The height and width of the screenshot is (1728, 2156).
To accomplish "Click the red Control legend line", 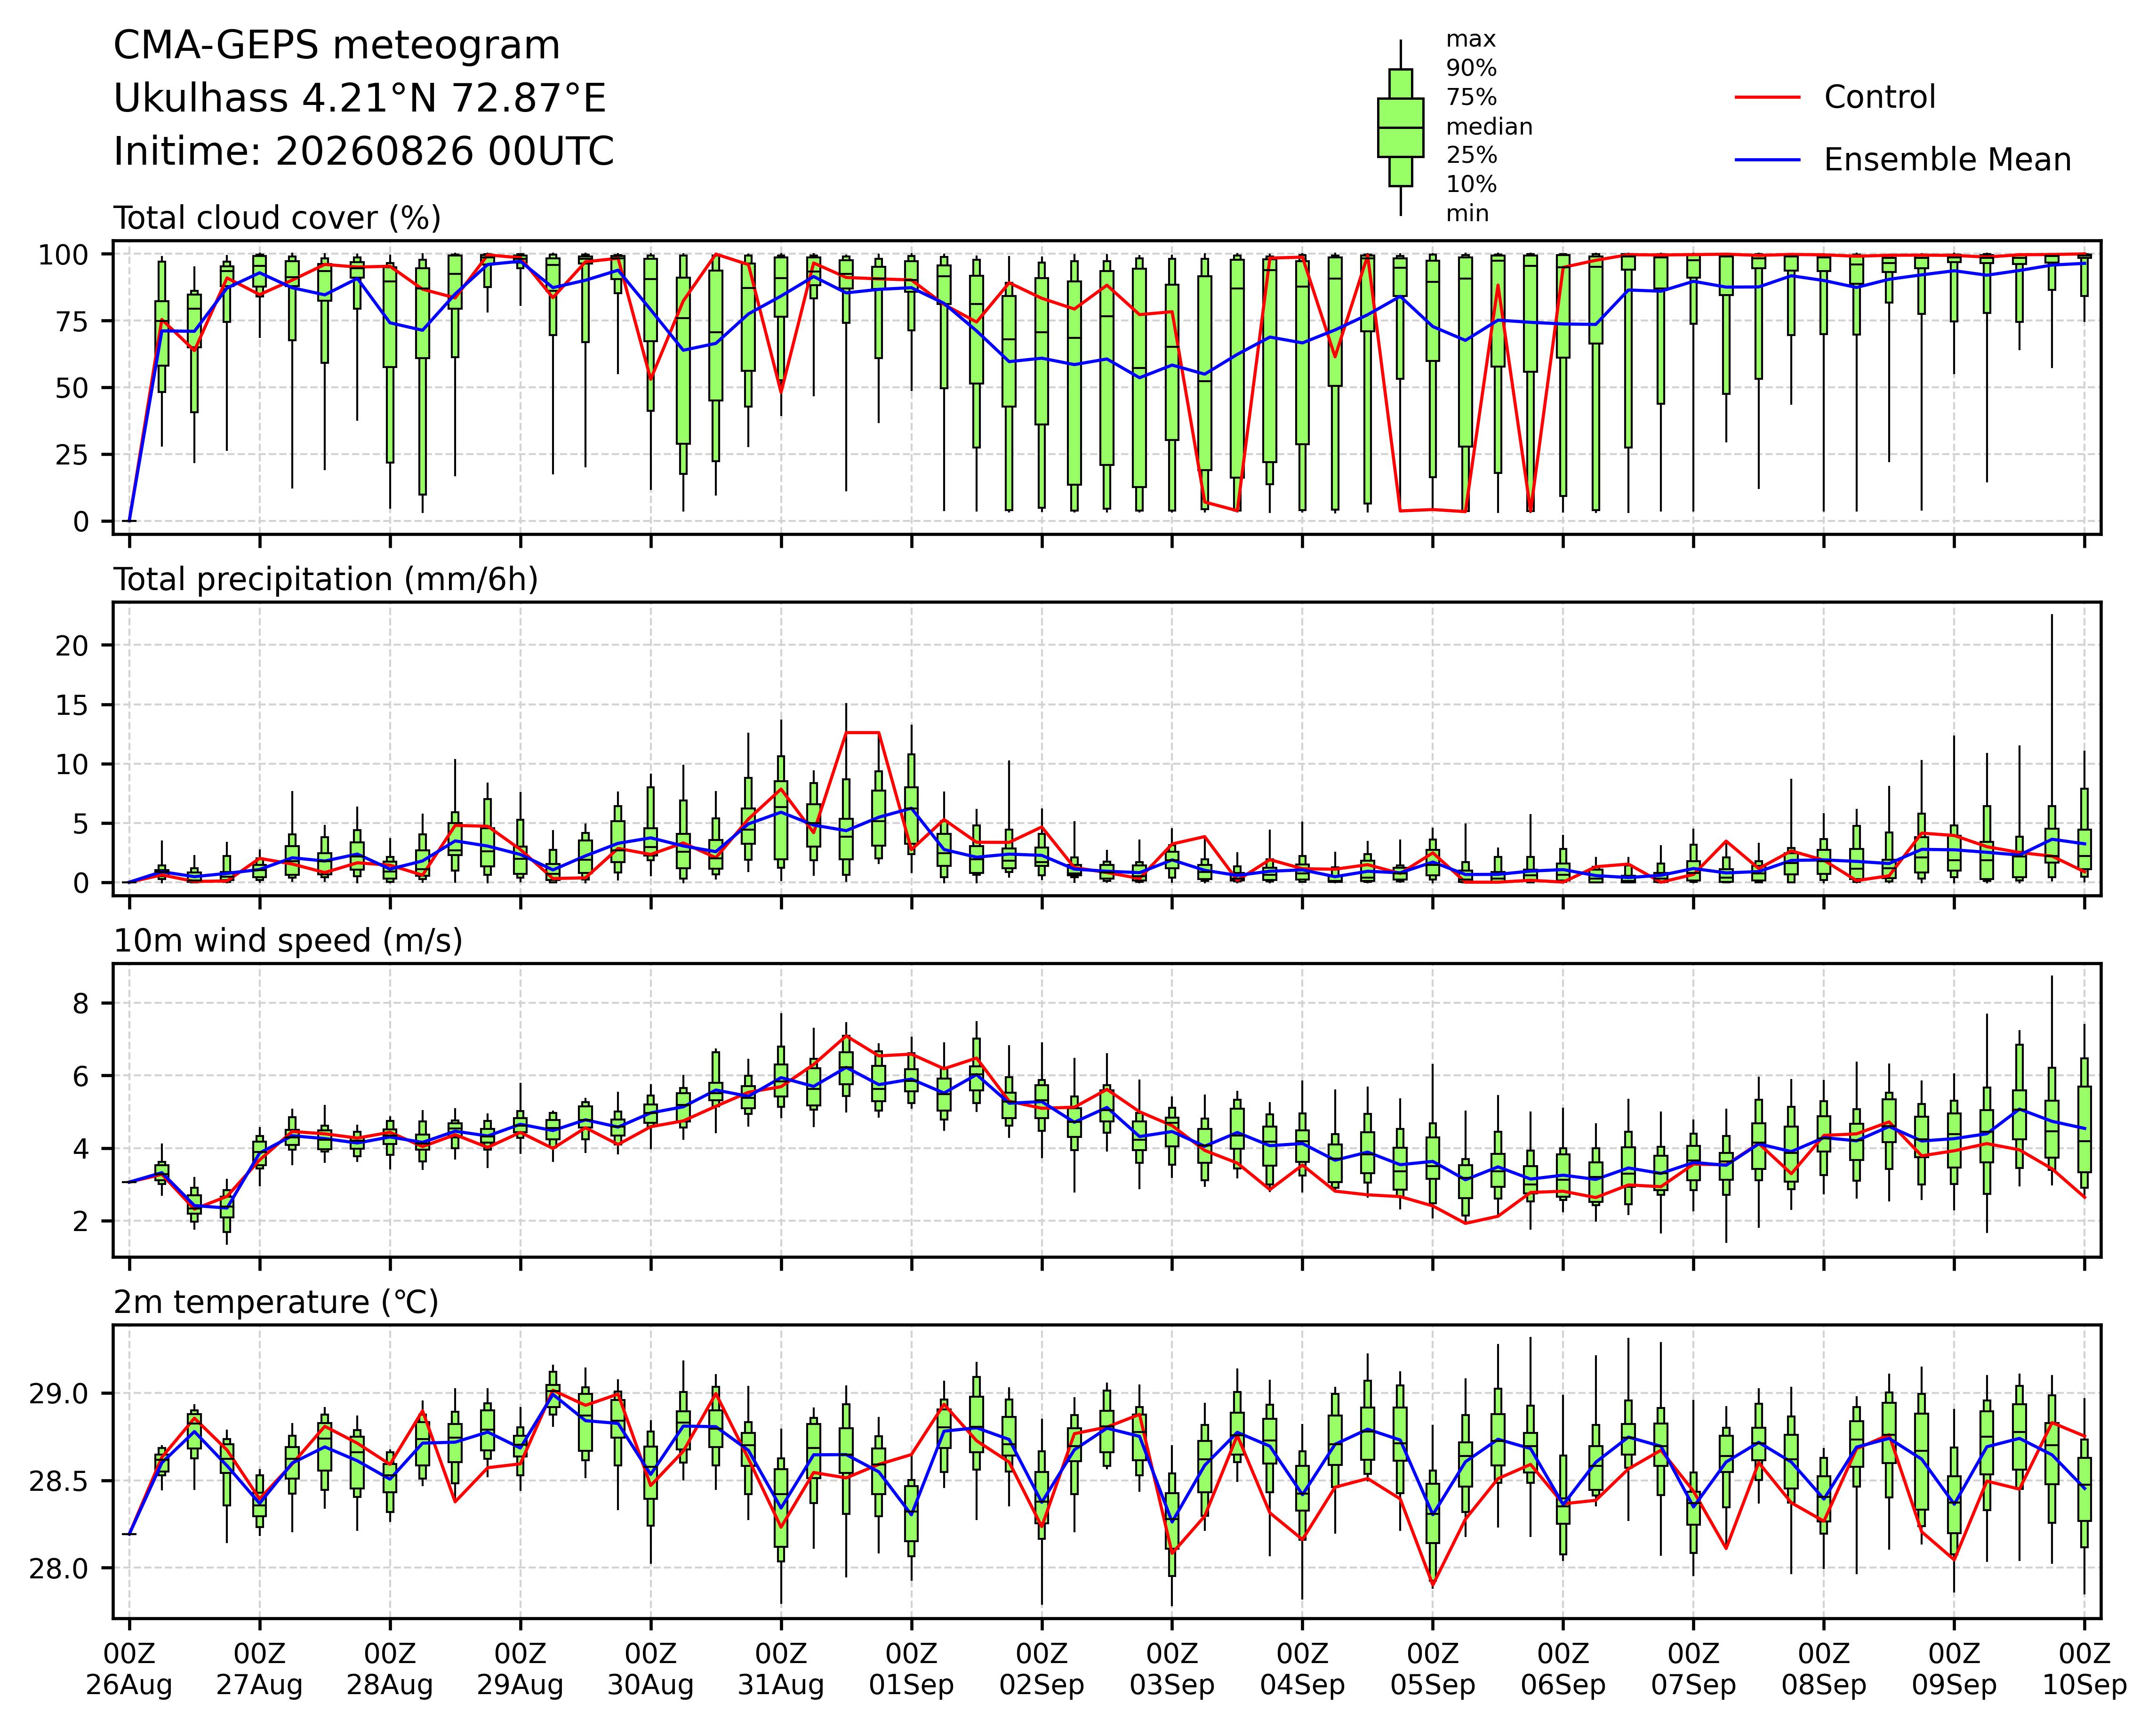I will click(x=1768, y=97).
